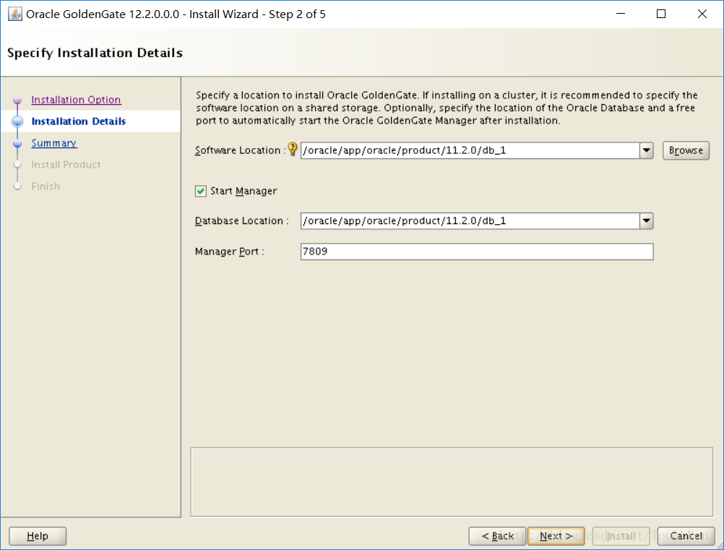Click into the Database Location path field
The height and width of the screenshot is (550, 724).
coord(470,221)
